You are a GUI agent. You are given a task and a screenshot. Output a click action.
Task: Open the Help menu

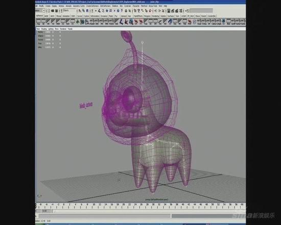click(x=166, y=6)
